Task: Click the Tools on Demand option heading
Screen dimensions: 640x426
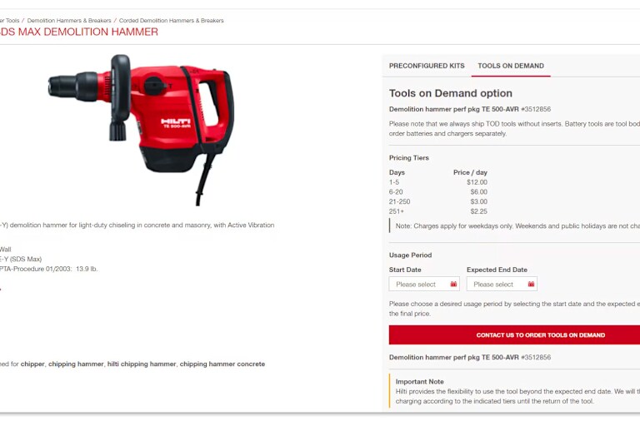Action: pyautogui.click(x=451, y=93)
